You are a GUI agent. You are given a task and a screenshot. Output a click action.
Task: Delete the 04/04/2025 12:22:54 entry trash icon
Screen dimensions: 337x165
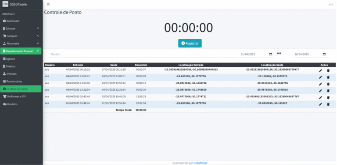(x=328, y=91)
